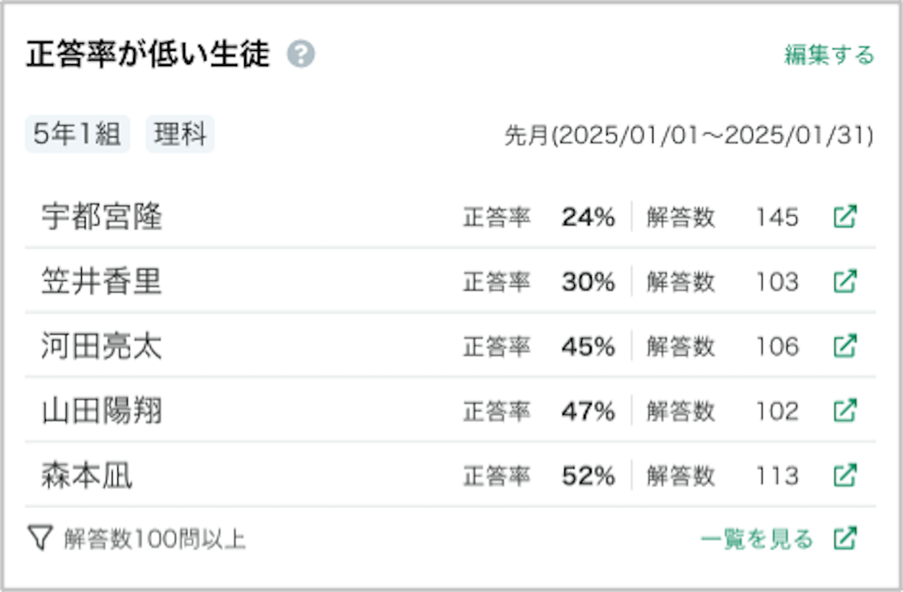Select student name 森本凪
Image resolution: width=903 pixels, height=592 pixels.
(87, 475)
